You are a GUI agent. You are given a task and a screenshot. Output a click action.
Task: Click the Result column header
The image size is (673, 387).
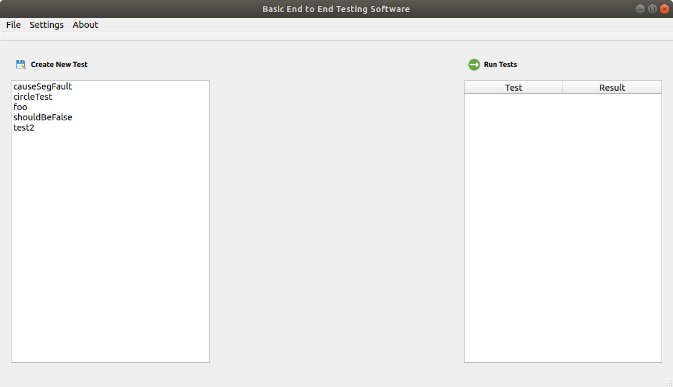point(612,88)
